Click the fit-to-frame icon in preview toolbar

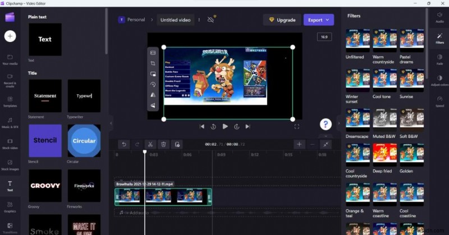[153, 53]
